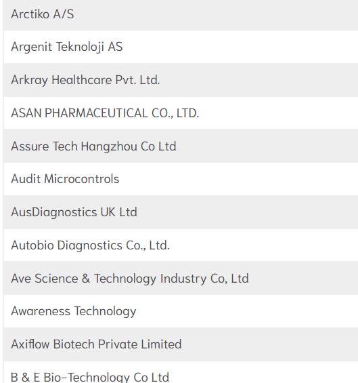358x383 pixels.
Task: Click the word Healthcare in Arkray row
Action: (x=82, y=80)
